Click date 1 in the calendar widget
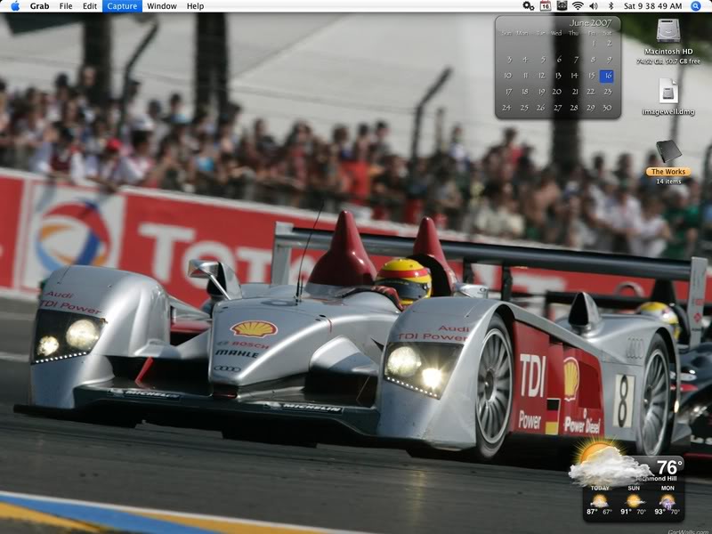This screenshot has height=534, width=712. coord(593,44)
